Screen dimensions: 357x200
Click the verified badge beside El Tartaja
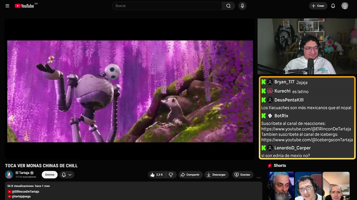[32, 173]
